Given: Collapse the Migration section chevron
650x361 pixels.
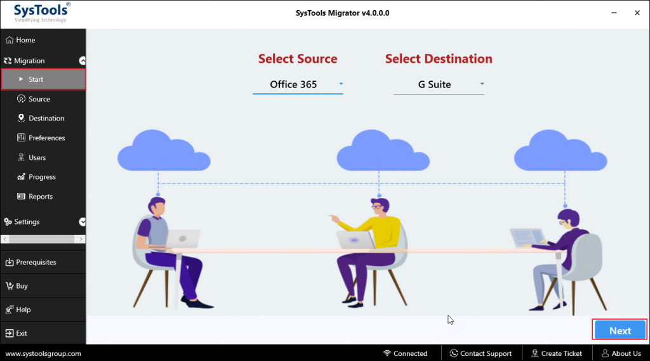Looking at the screenshot, I should pyautogui.click(x=83, y=61).
